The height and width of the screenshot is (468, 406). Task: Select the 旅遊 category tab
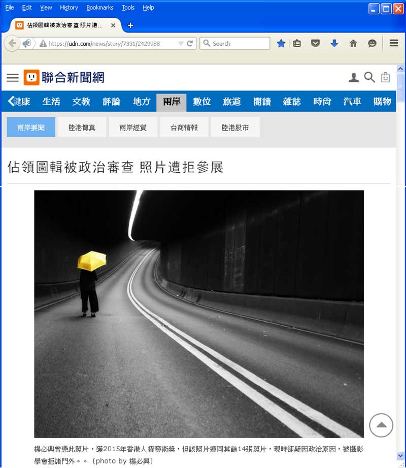pyautogui.click(x=232, y=102)
